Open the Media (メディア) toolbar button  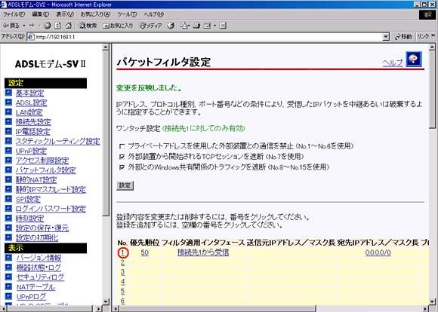point(151,26)
